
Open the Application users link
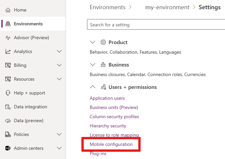pyautogui.click(x=107, y=98)
